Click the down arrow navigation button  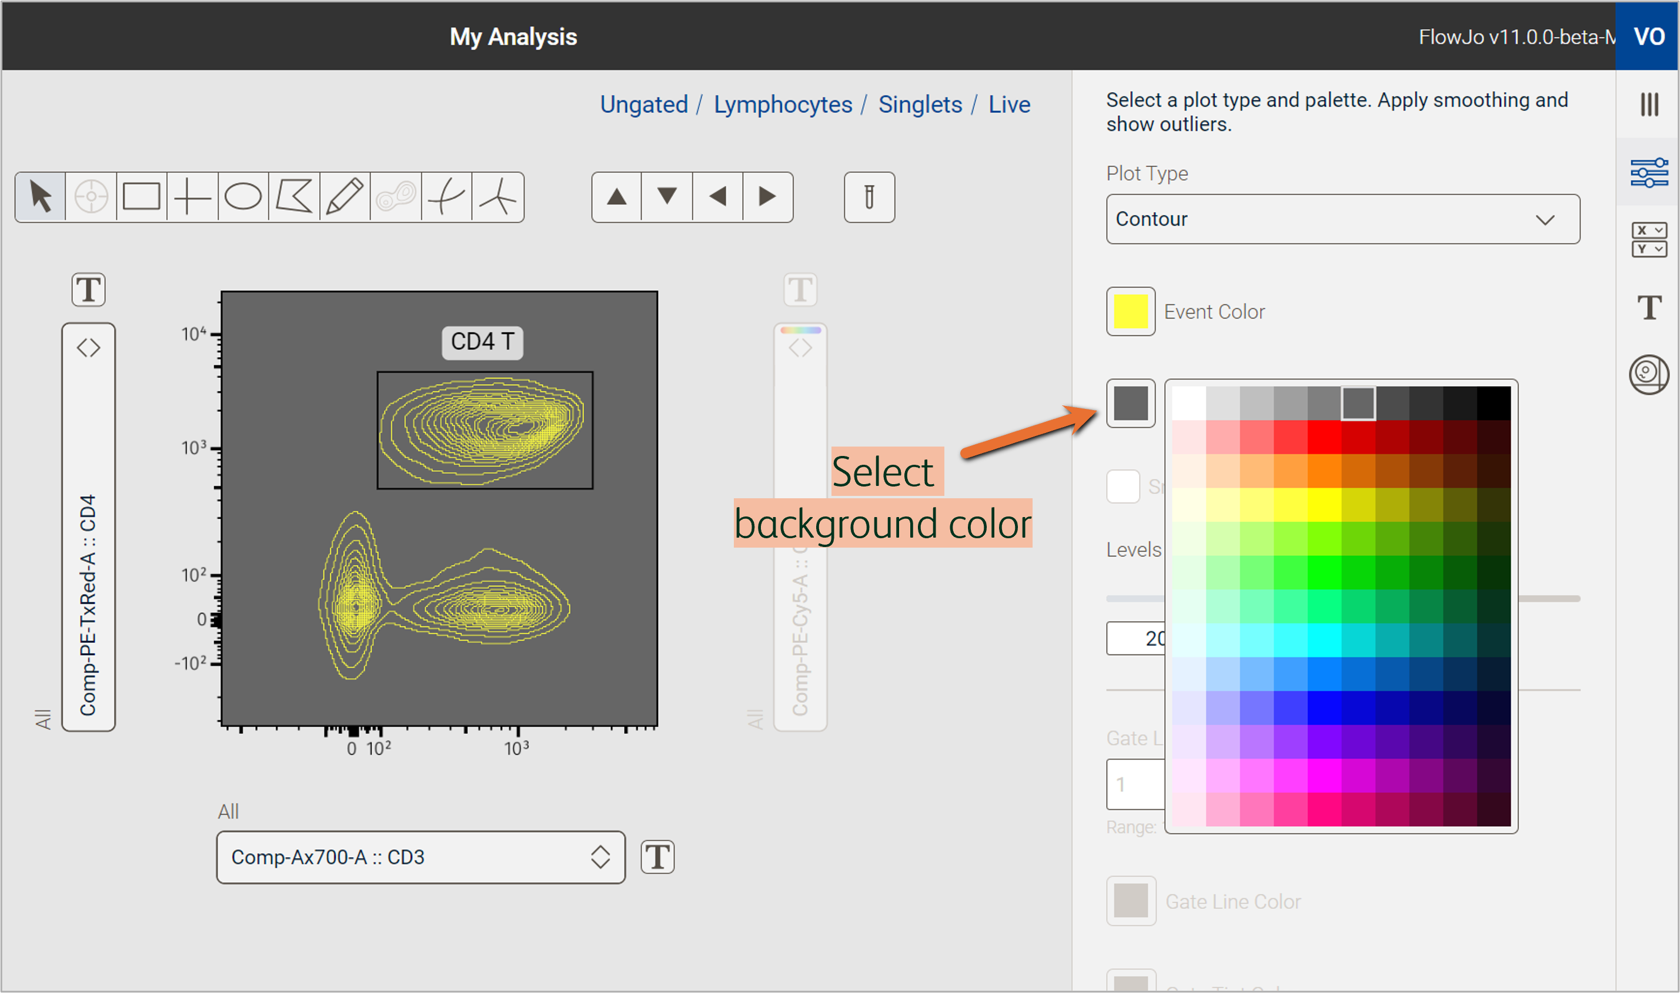click(667, 197)
